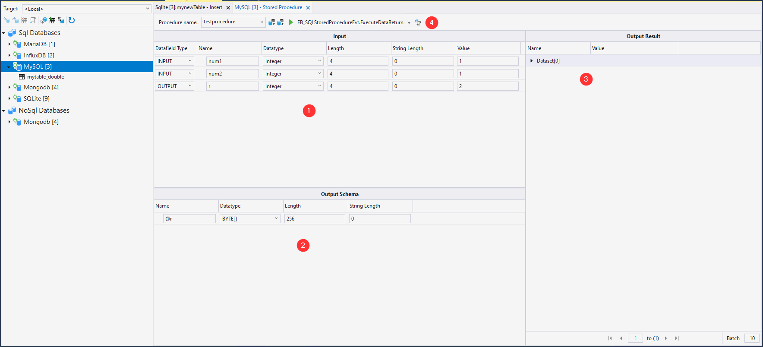Image resolution: width=763 pixels, height=347 pixels.
Task: Click the database with circular arrows icon
Action: (61, 20)
